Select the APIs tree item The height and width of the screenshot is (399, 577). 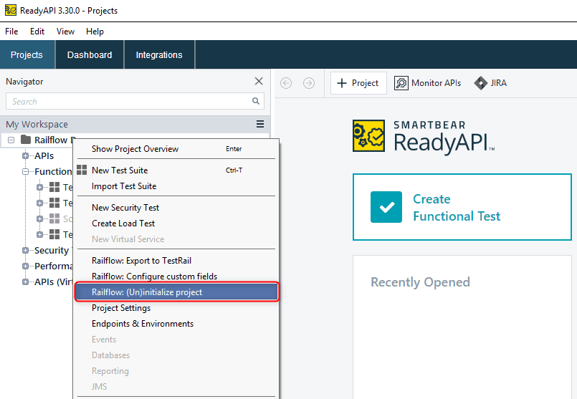point(44,156)
